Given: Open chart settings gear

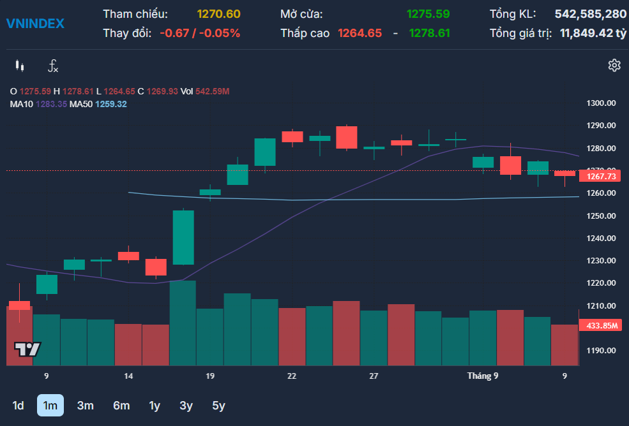Looking at the screenshot, I should [x=614, y=65].
